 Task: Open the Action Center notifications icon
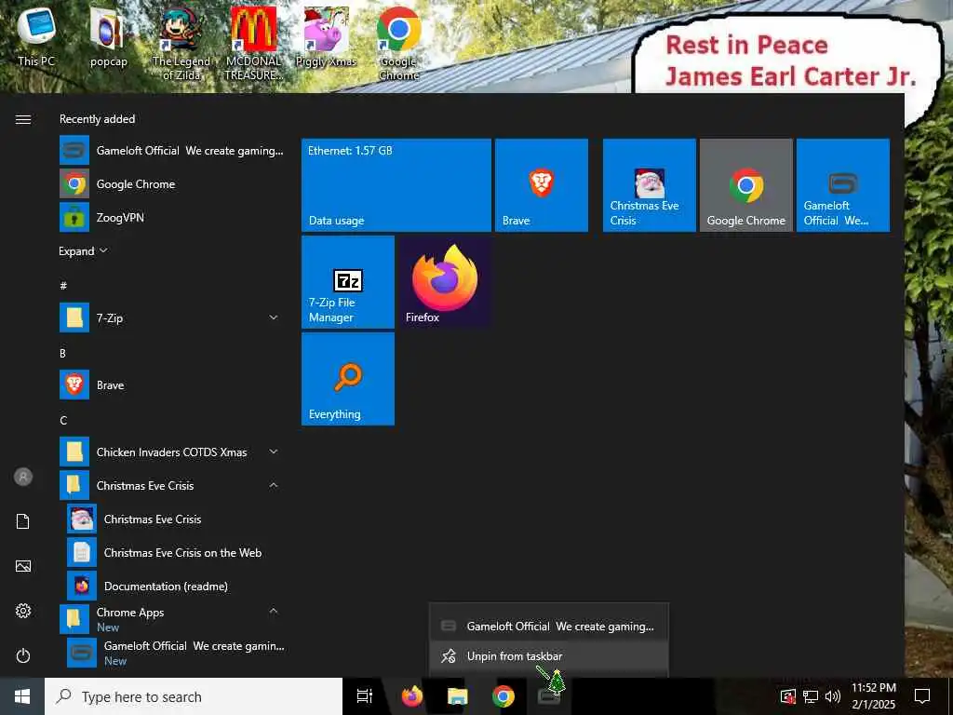click(922, 696)
